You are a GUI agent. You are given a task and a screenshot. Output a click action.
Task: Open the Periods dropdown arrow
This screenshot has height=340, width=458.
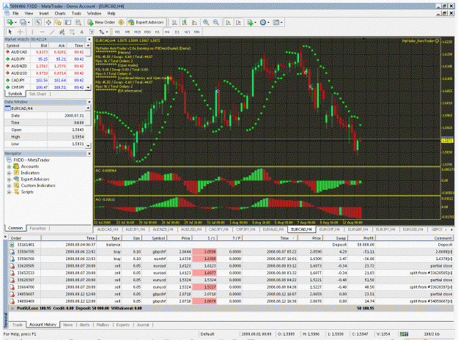[268, 23]
